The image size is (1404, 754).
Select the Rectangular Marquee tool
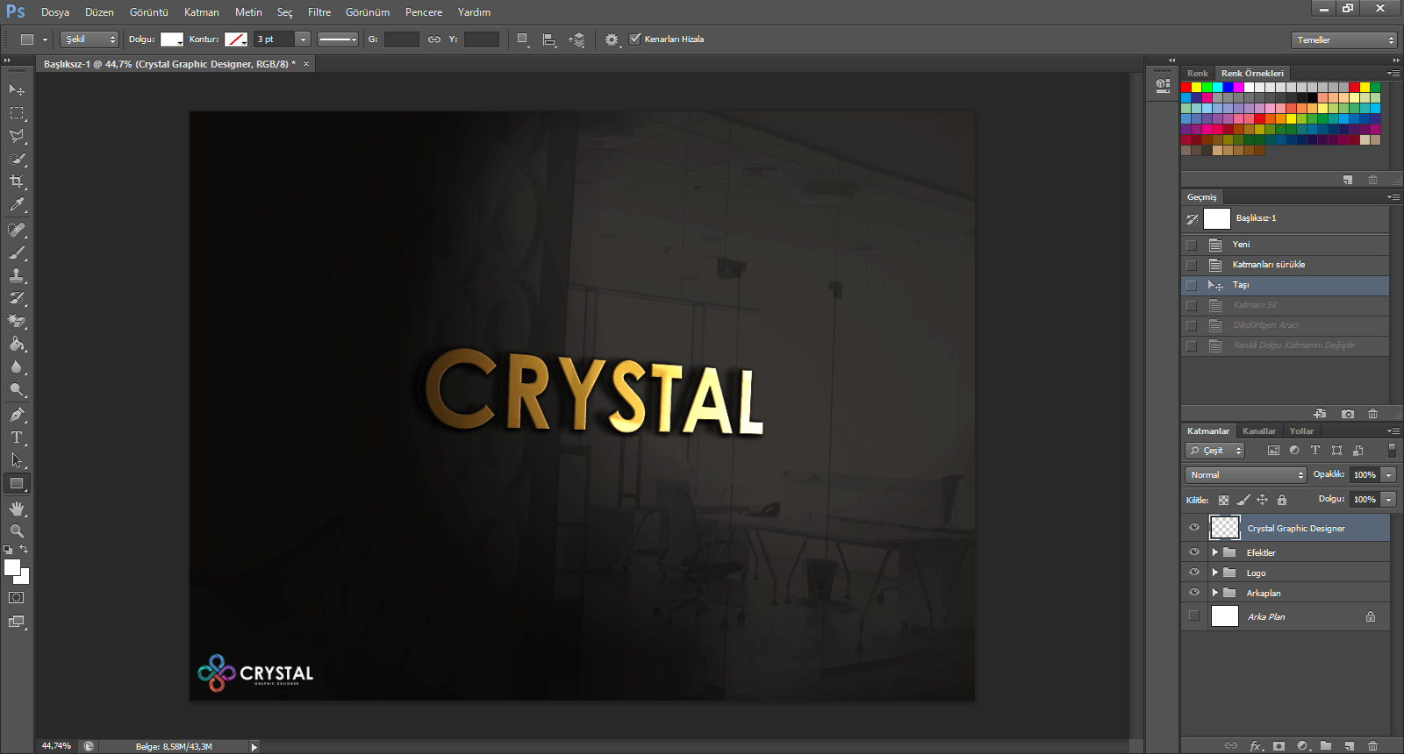[x=17, y=113]
